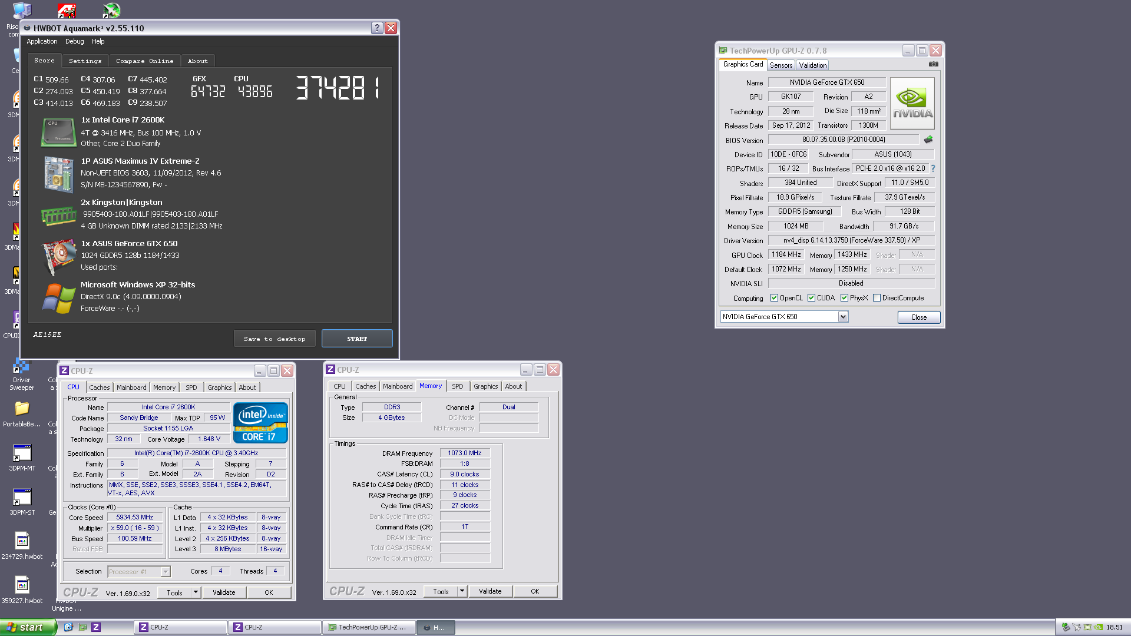The height and width of the screenshot is (636, 1131).
Task: Click the GPU-Z screenshot camera icon
Action: (x=933, y=64)
